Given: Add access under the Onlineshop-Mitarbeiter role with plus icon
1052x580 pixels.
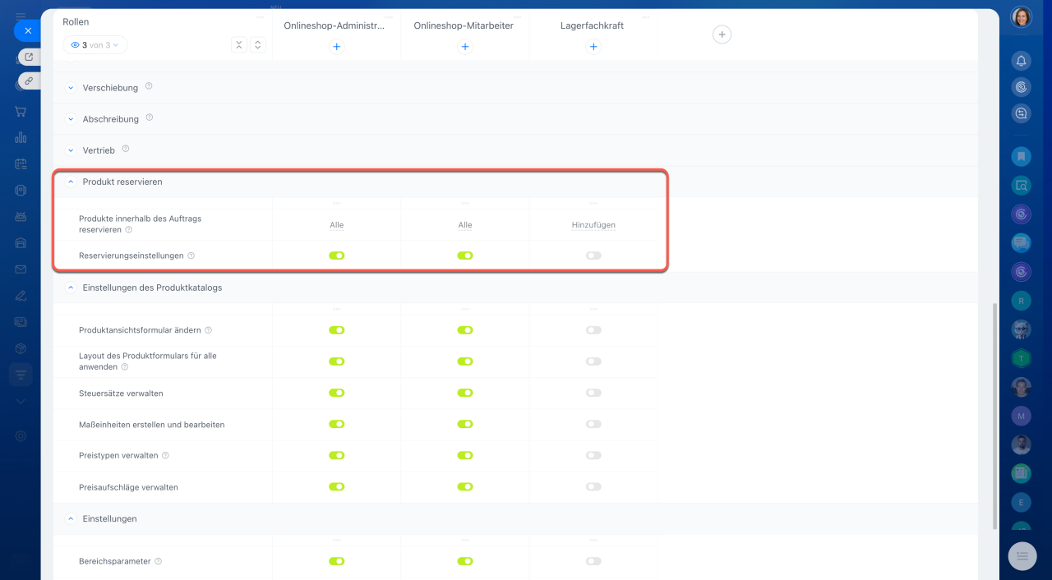Looking at the screenshot, I should pos(465,47).
